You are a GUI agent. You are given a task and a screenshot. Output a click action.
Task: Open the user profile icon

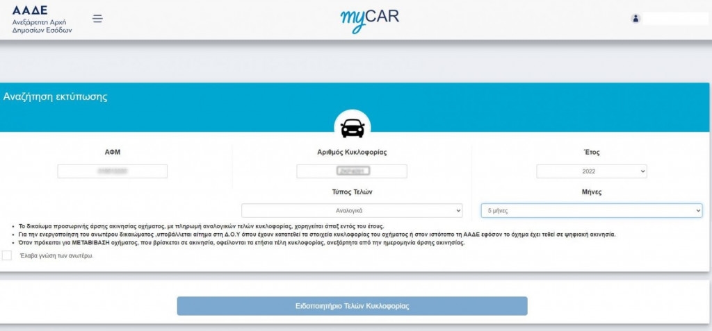pyautogui.click(x=635, y=19)
